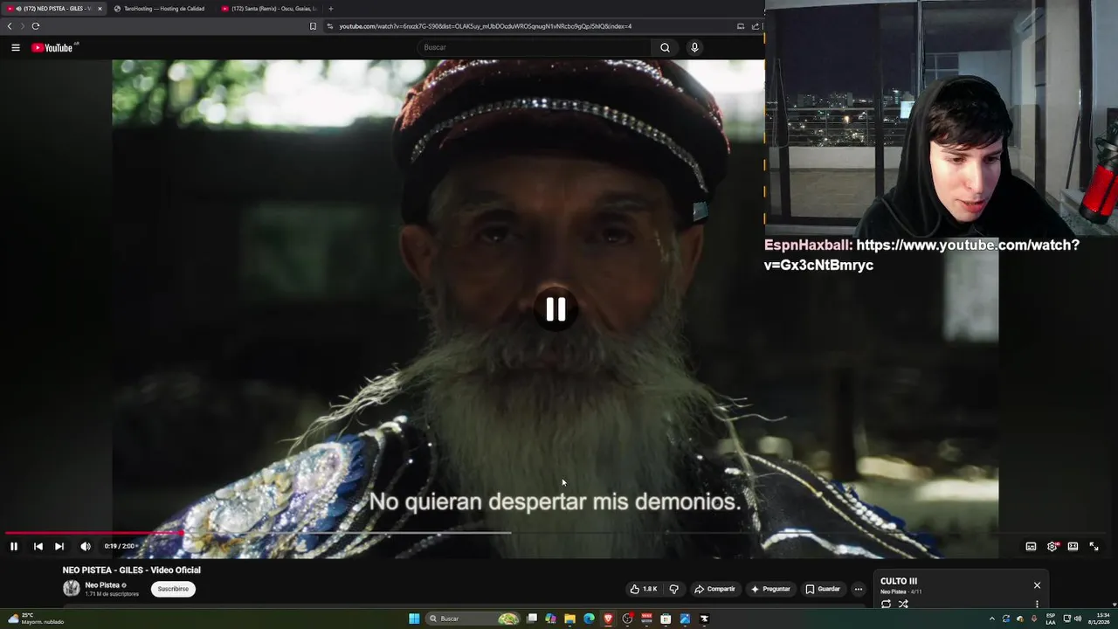Switch to theater mode view
The width and height of the screenshot is (1118, 629).
tap(1073, 546)
